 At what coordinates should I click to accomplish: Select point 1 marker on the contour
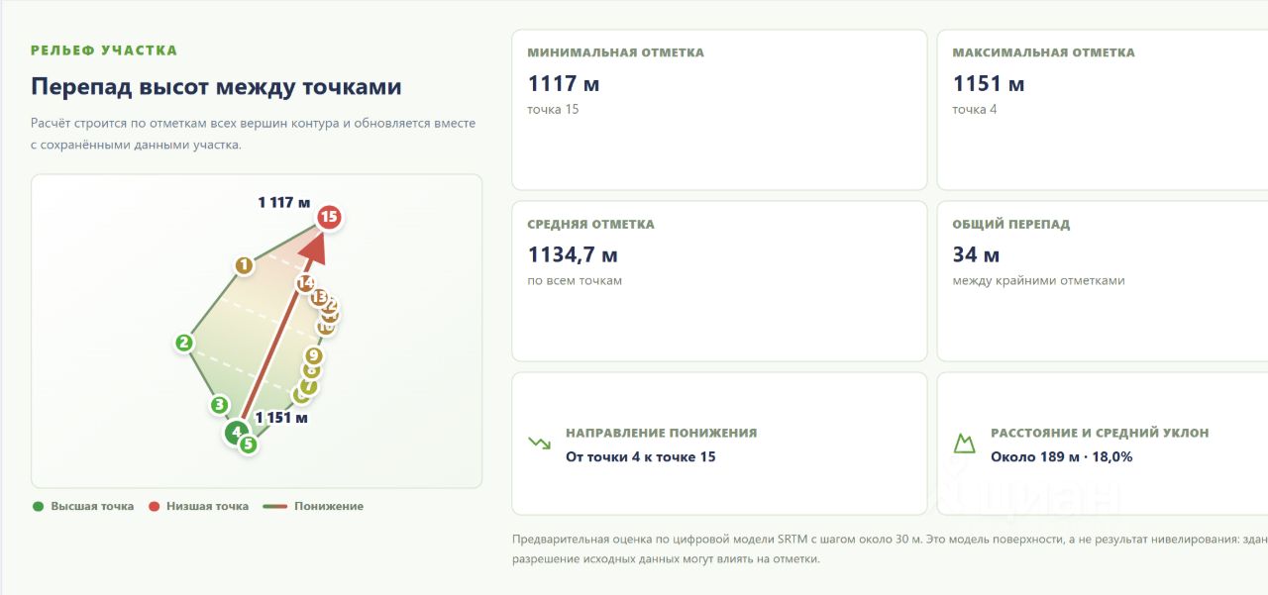pos(244,265)
